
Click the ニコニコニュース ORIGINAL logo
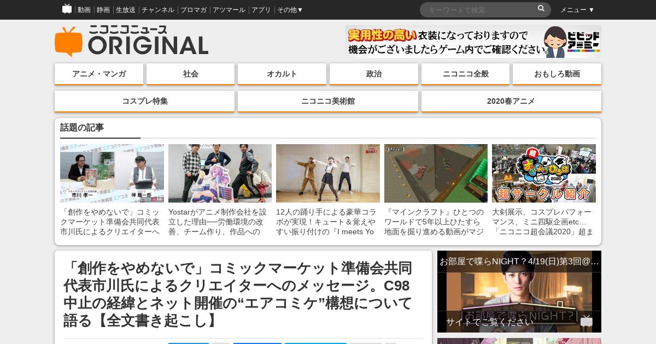pos(131,41)
